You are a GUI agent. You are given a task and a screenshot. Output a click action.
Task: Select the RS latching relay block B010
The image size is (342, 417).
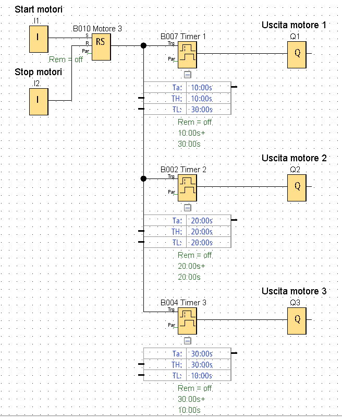[101, 47]
